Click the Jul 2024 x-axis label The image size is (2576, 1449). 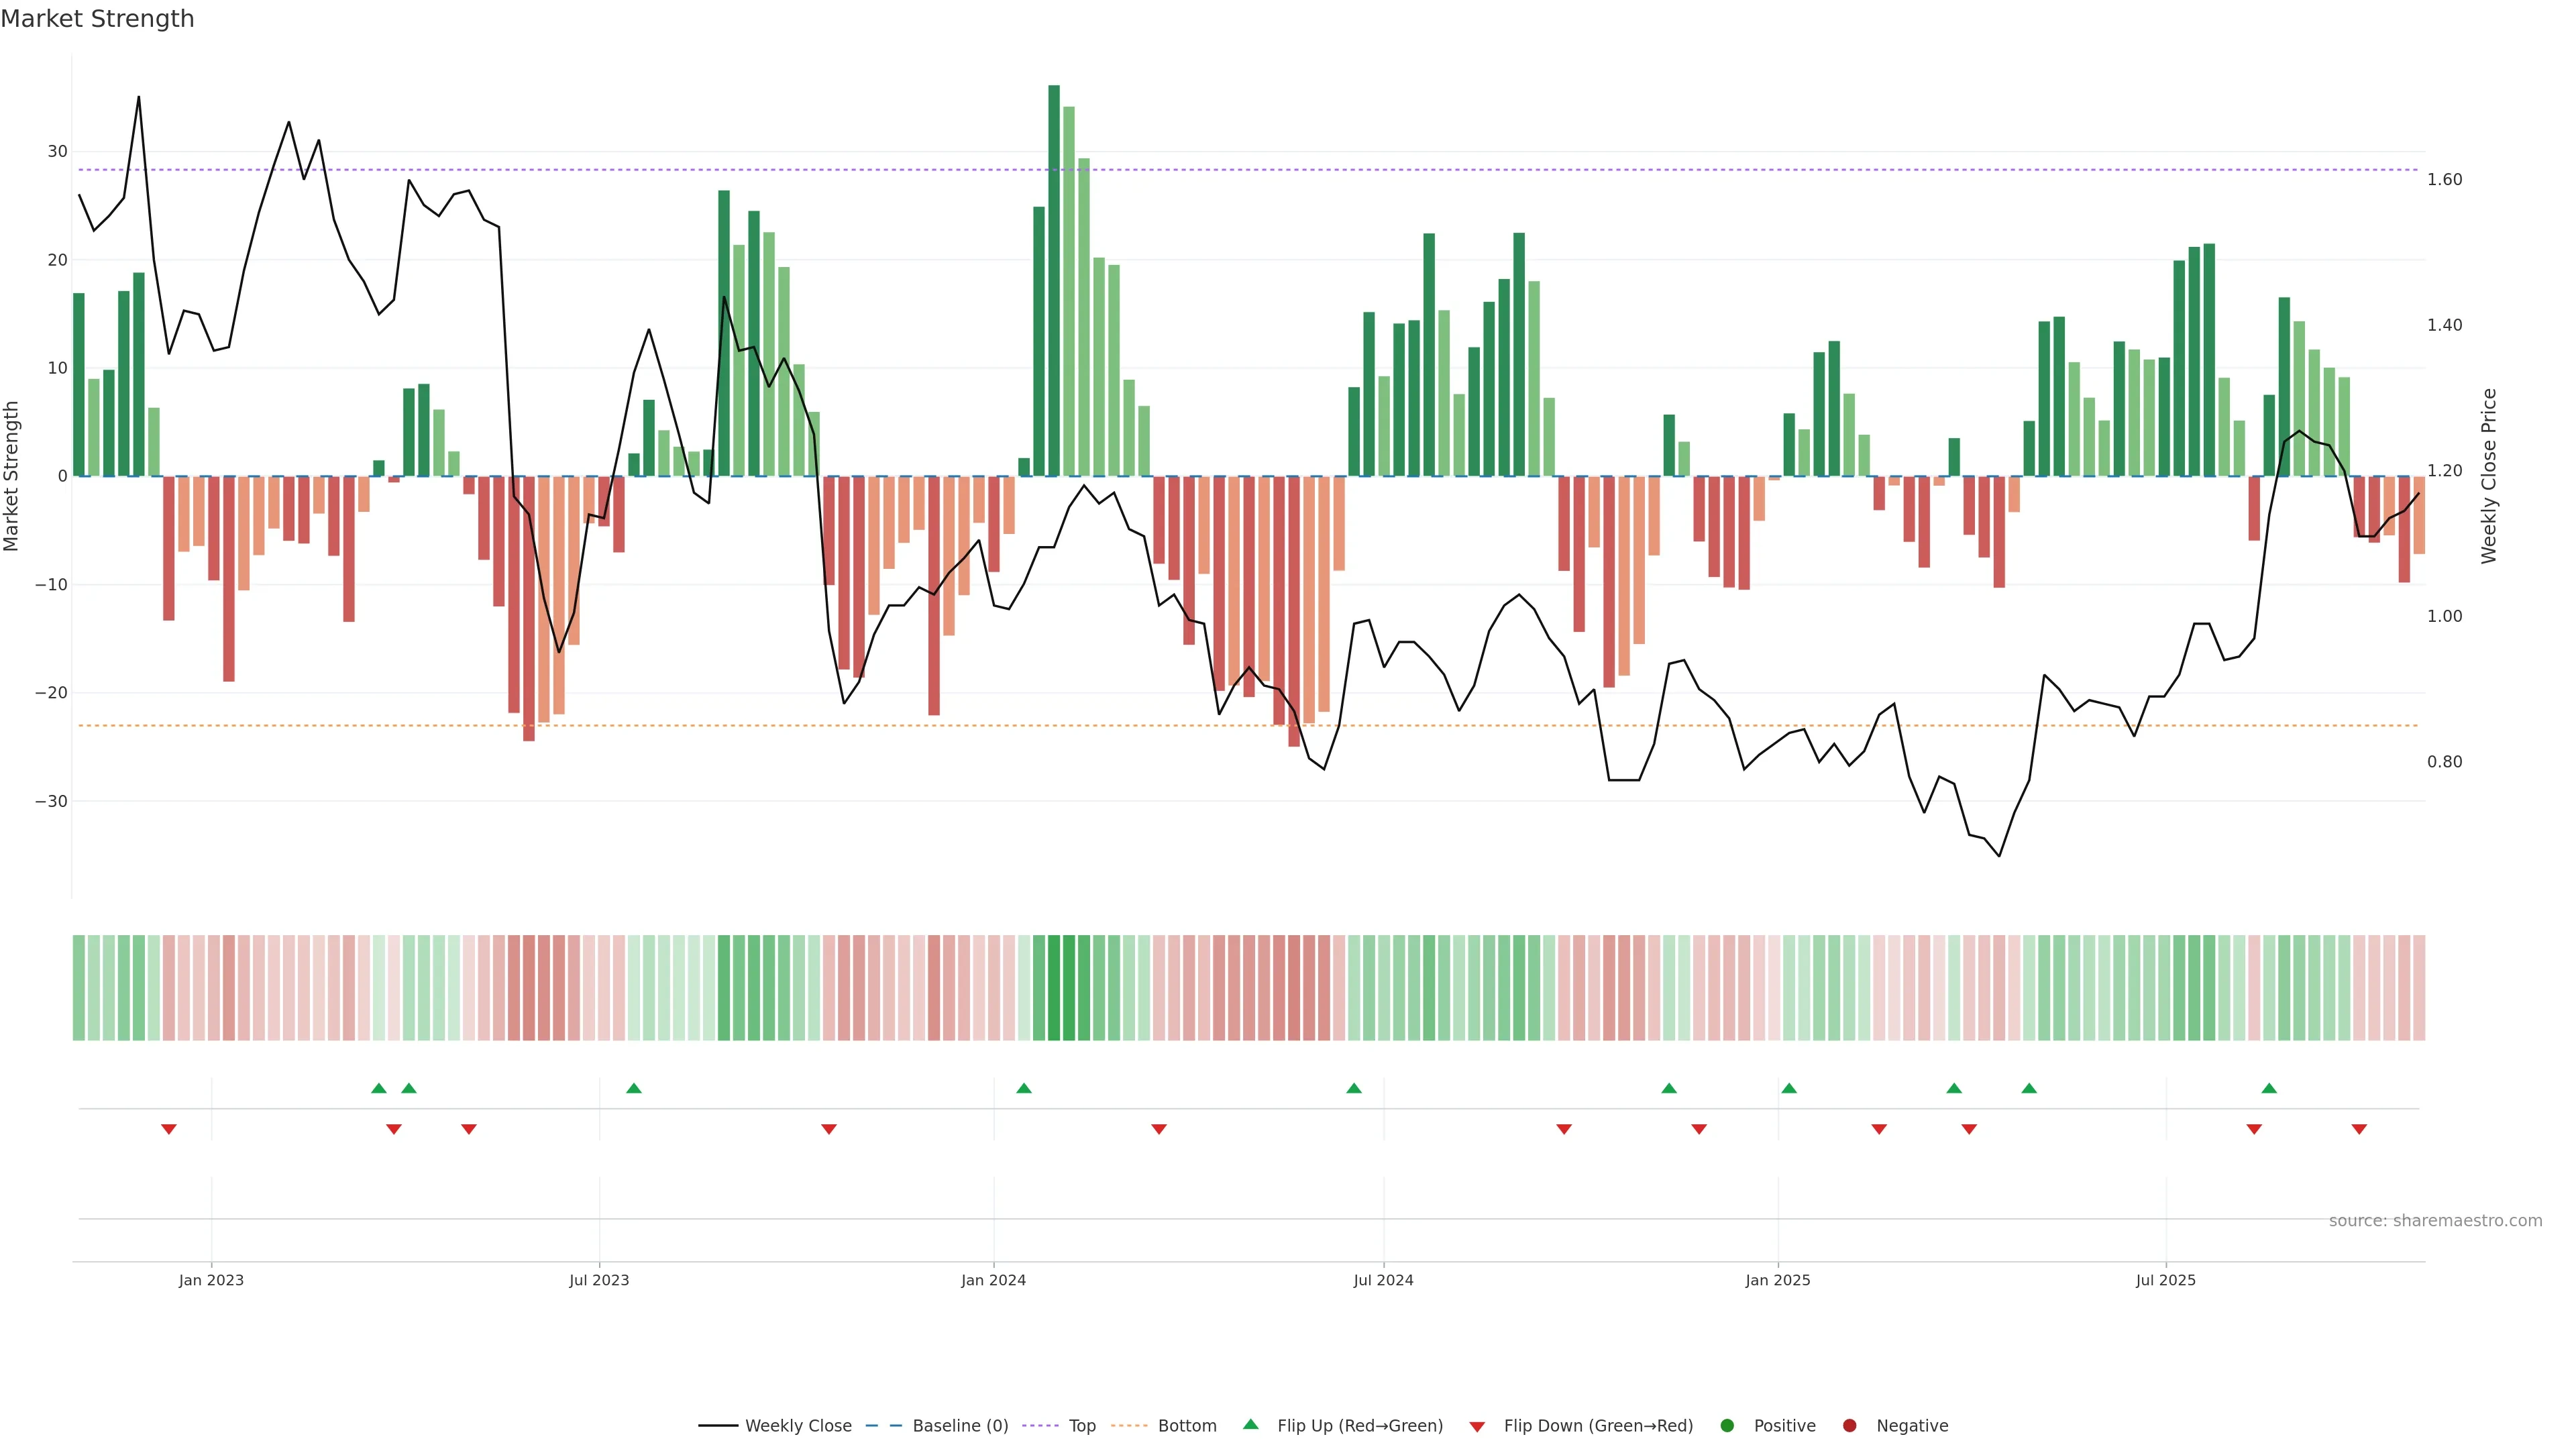[x=1383, y=1280]
